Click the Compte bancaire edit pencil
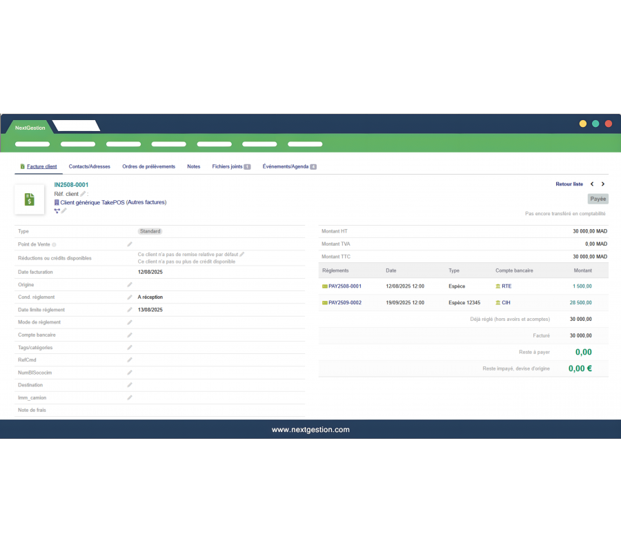Image resolution: width=621 pixels, height=552 pixels. [130, 335]
